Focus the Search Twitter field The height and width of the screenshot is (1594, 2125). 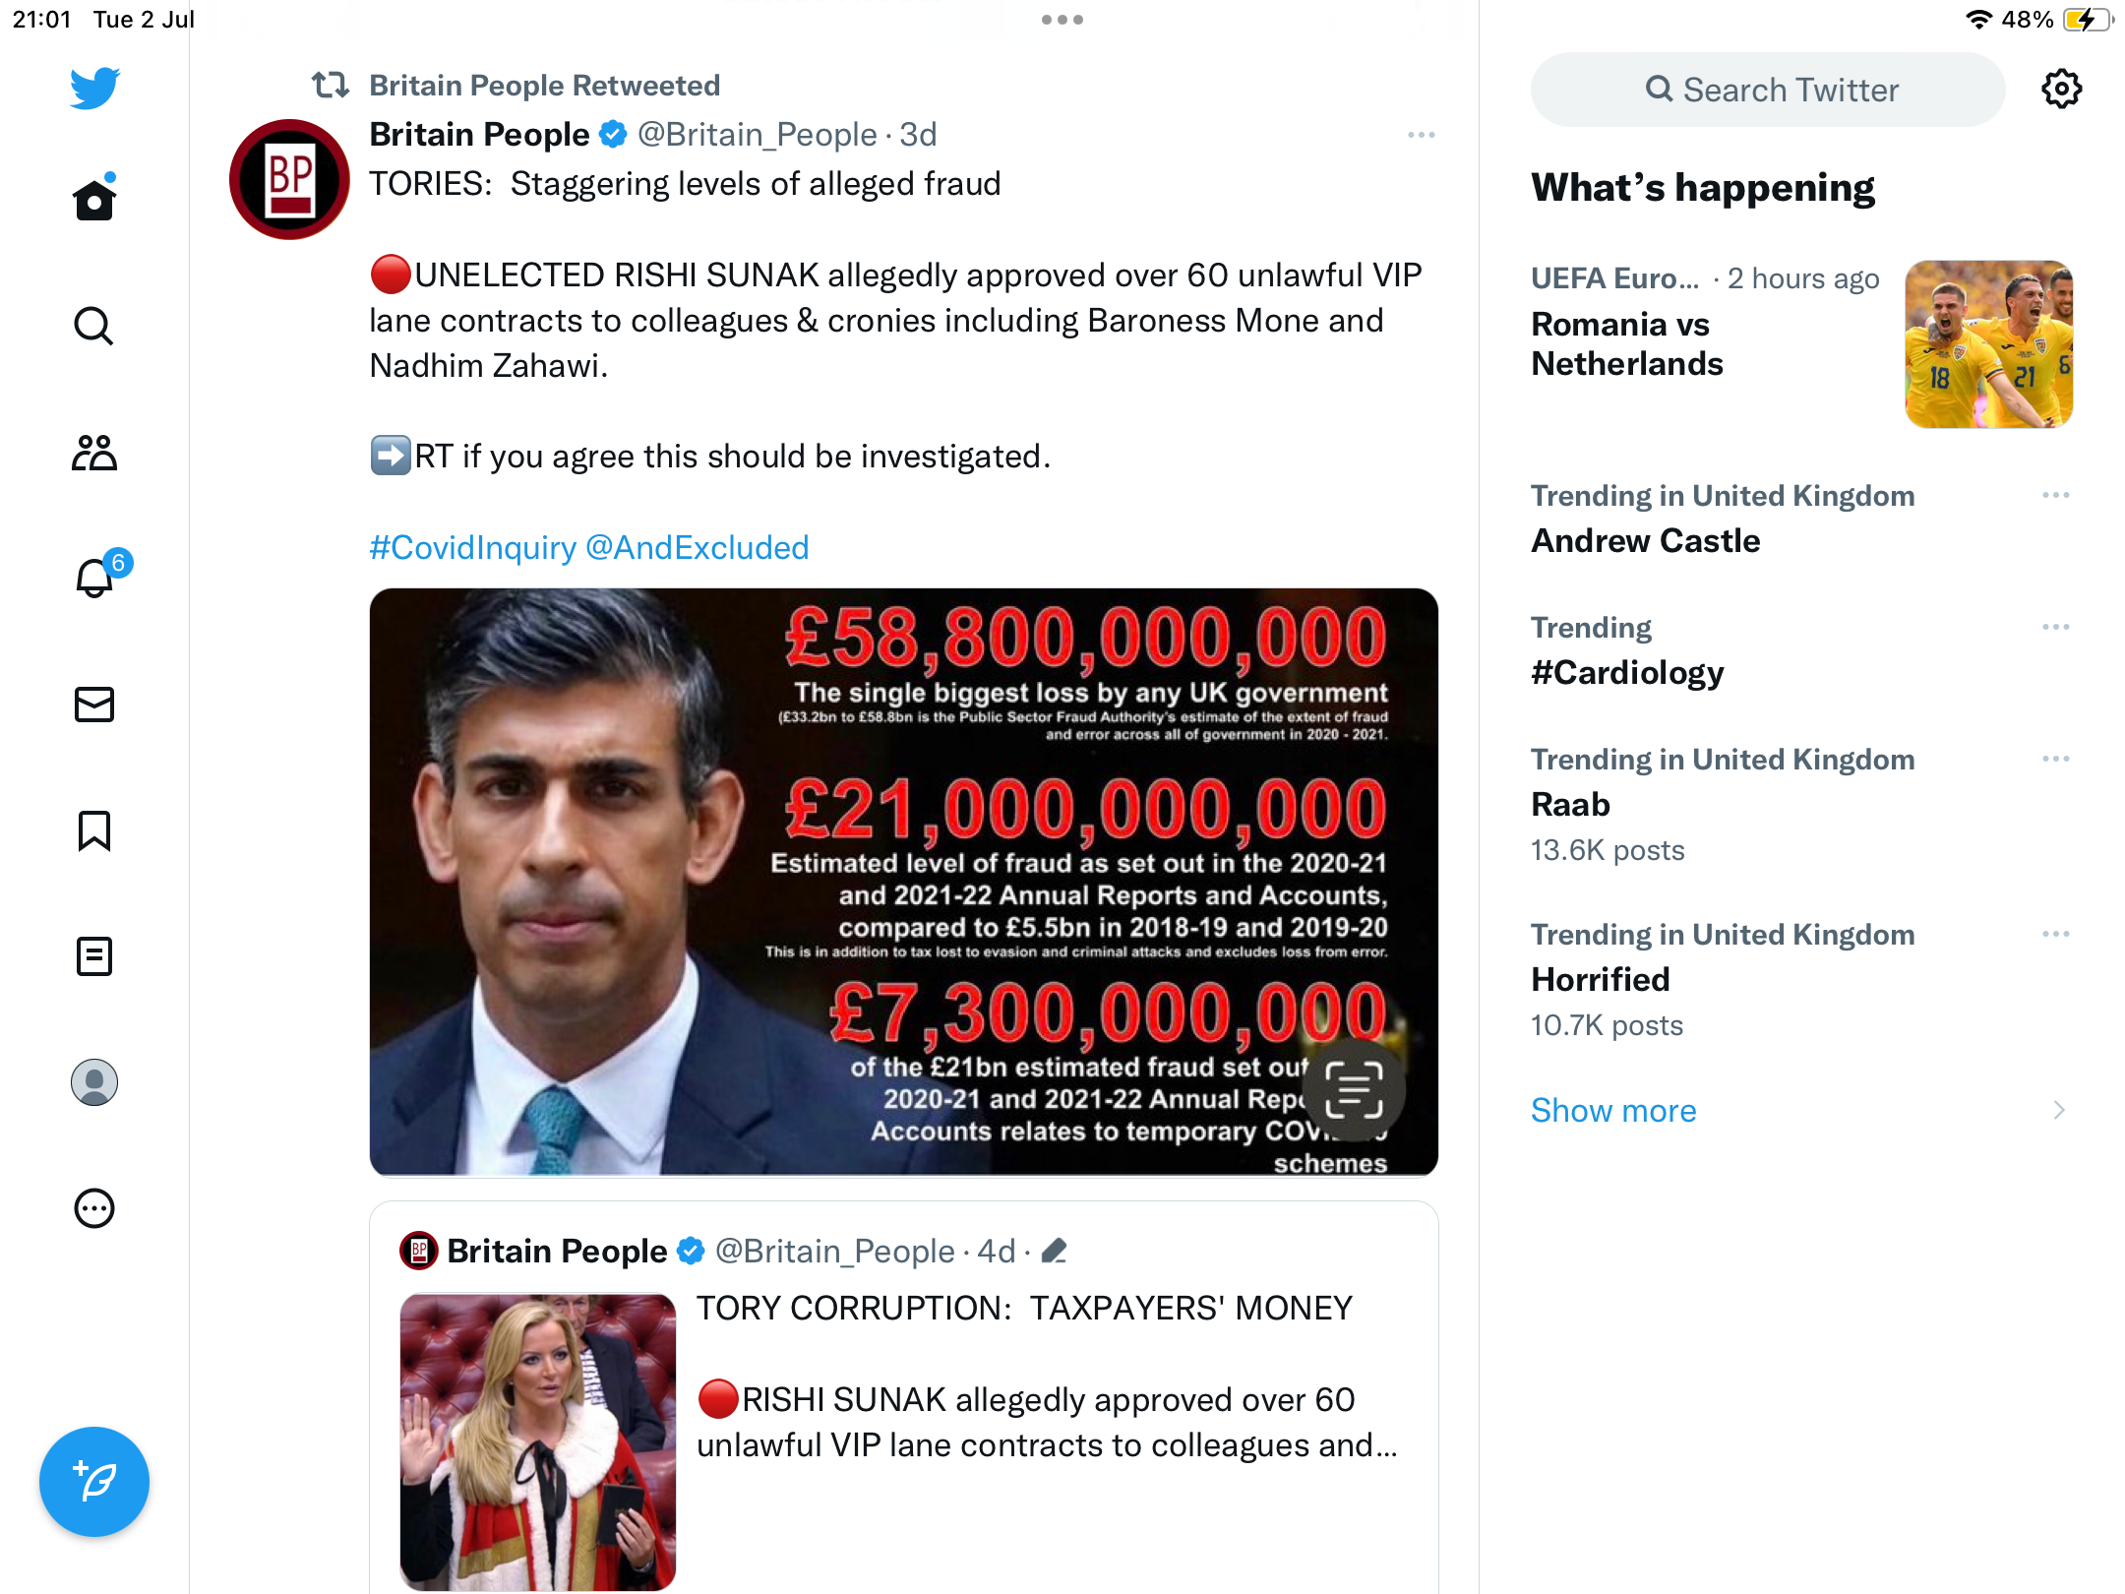(1768, 90)
